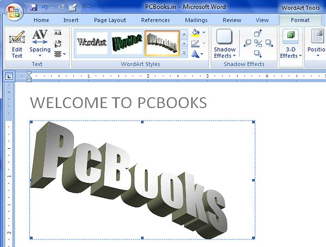The width and height of the screenshot is (326, 247).
Task: Nudge shadow right icon
Action: 269,43
